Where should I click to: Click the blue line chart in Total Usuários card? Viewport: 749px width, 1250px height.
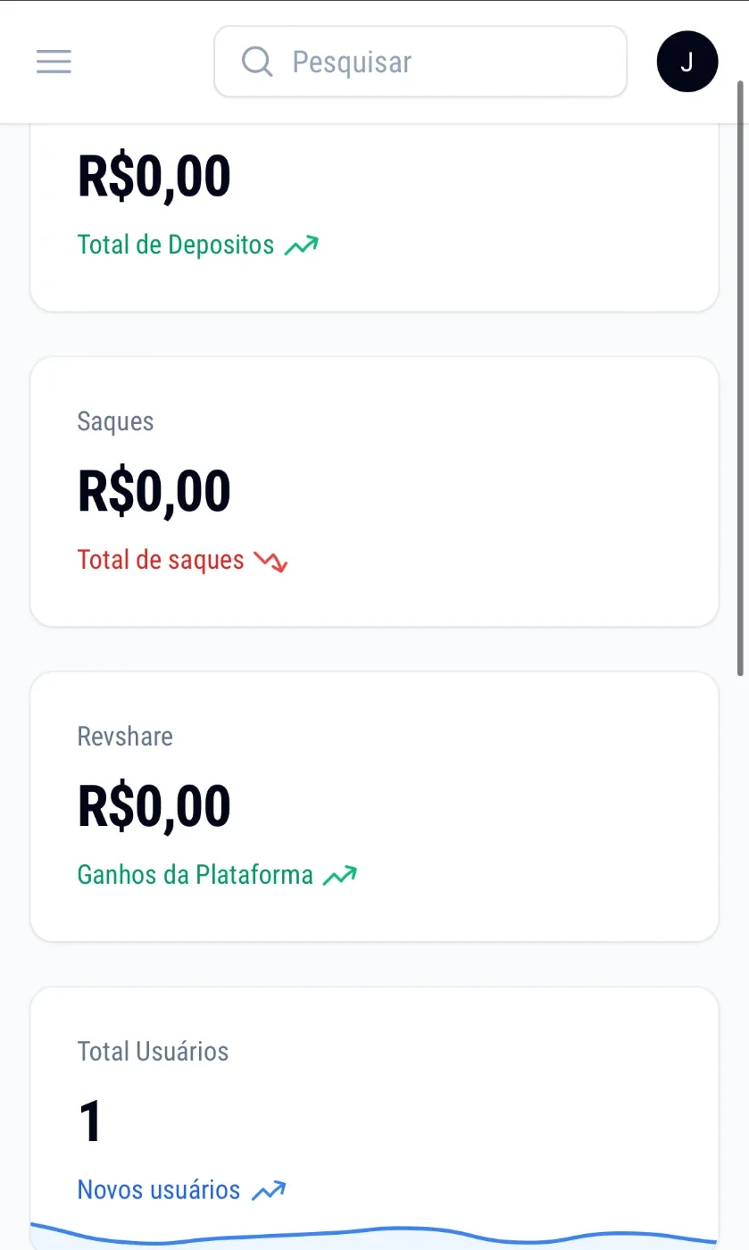tap(374, 1237)
